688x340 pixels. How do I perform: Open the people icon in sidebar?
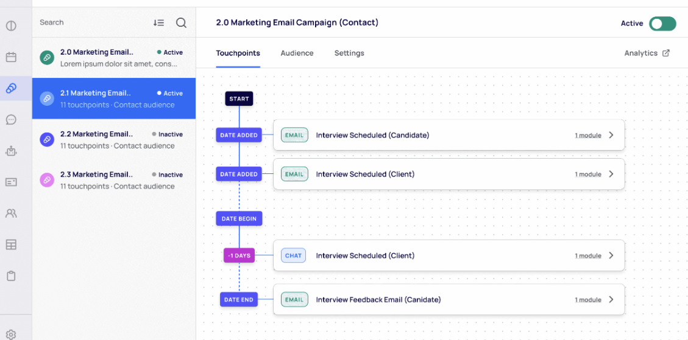point(11,213)
